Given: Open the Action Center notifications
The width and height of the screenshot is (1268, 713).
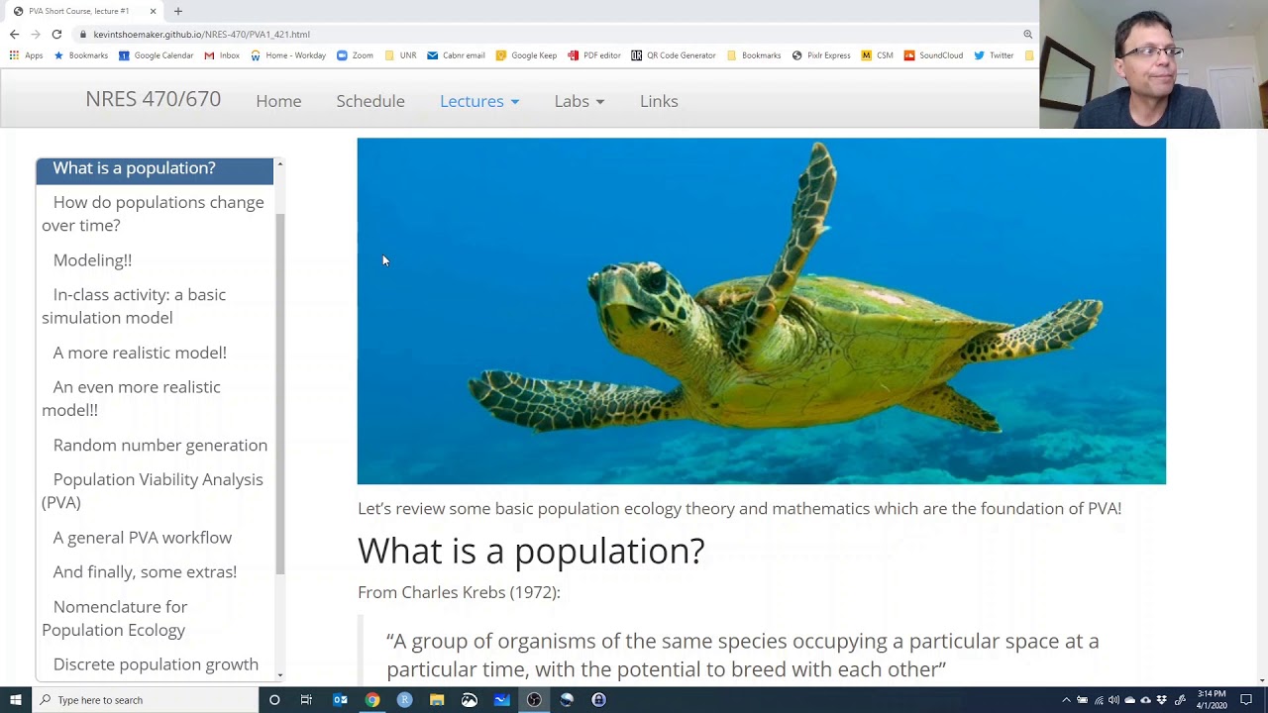Looking at the screenshot, I should click(x=1246, y=700).
